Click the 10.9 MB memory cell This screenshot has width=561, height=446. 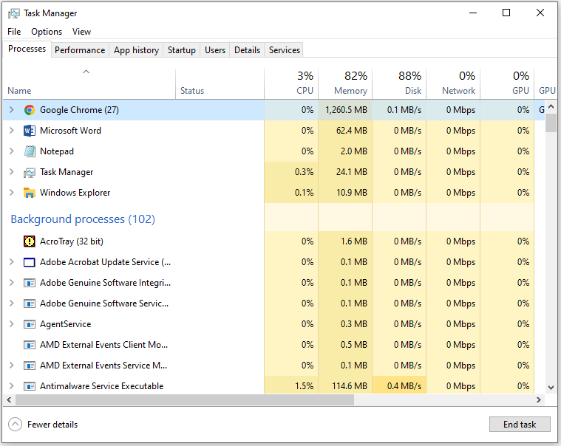point(345,193)
